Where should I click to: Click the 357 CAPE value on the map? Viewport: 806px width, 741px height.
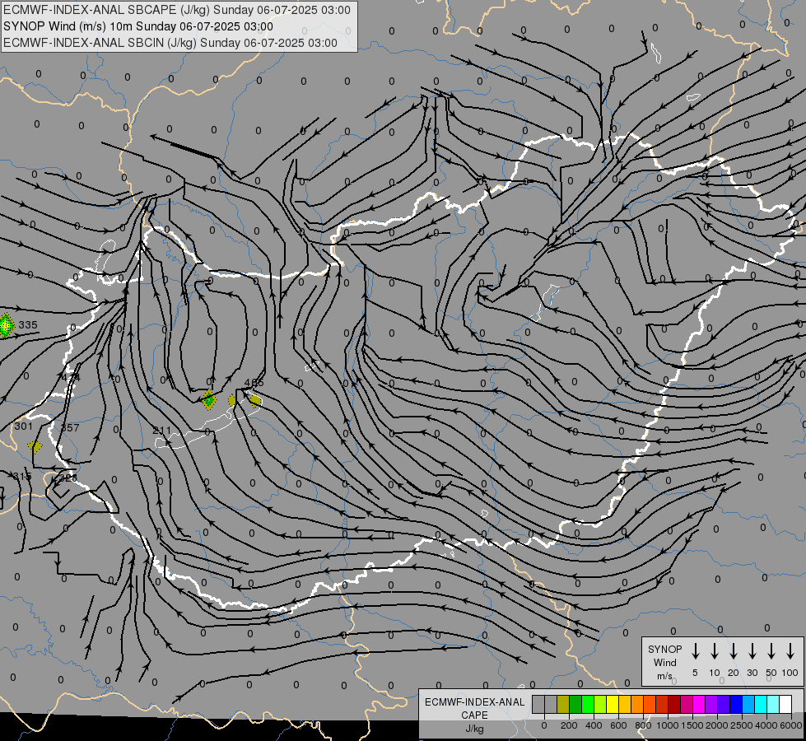70,428
